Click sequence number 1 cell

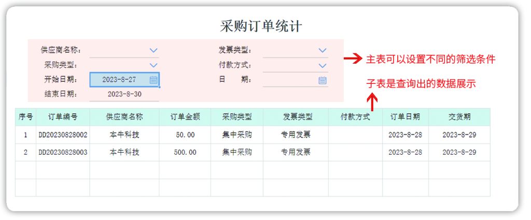point(26,135)
